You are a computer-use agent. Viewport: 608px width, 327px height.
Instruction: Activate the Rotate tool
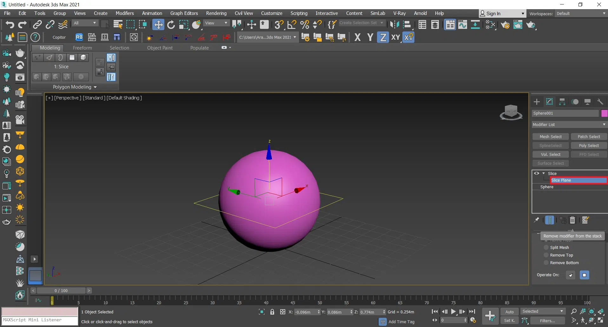171,25
